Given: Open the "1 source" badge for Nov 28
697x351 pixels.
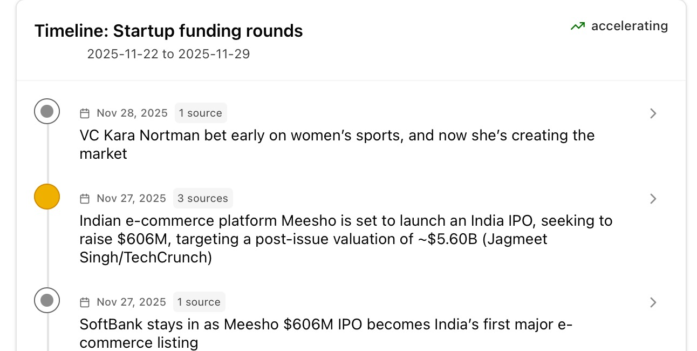Looking at the screenshot, I should click(201, 113).
